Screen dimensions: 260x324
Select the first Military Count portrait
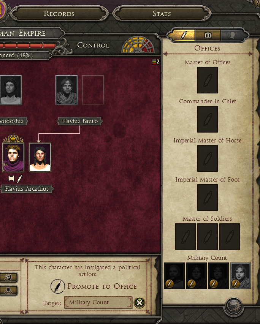pos(174,276)
